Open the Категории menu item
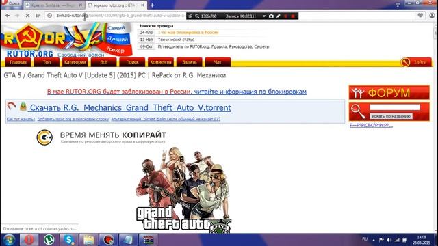The width and height of the screenshot is (438, 246). 75,62
